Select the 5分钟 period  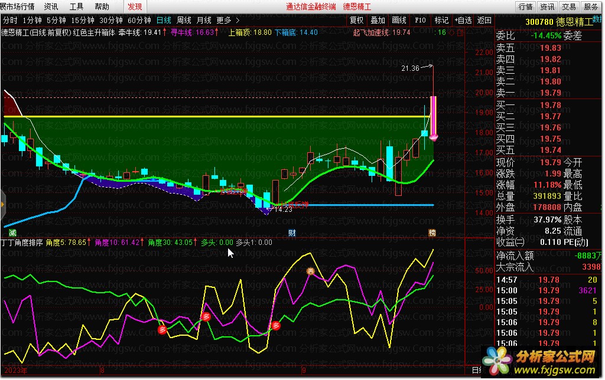[x=56, y=21]
